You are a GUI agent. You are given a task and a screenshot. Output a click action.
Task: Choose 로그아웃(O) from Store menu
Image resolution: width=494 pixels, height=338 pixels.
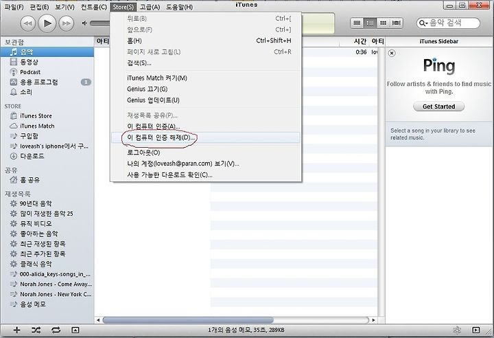pos(206,153)
